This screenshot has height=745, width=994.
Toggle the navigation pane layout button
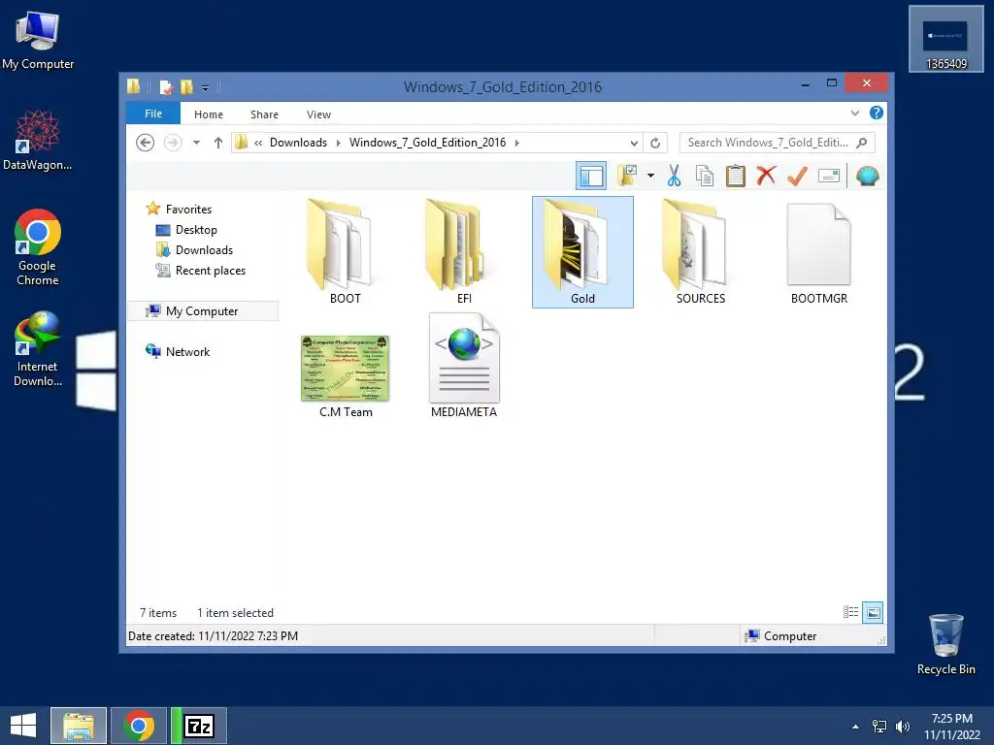(x=591, y=177)
